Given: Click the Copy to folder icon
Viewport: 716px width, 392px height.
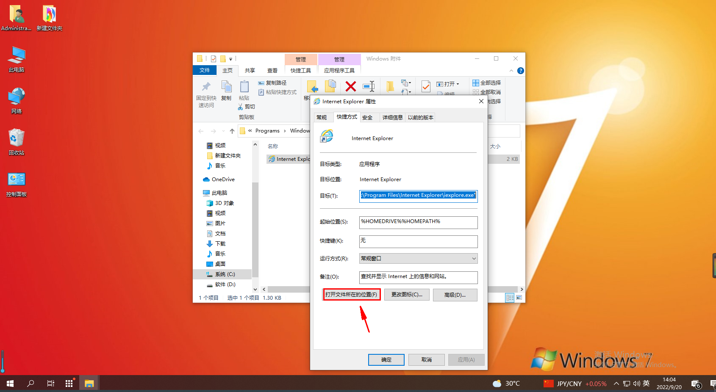Looking at the screenshot, I should click(x=330, y=86).
